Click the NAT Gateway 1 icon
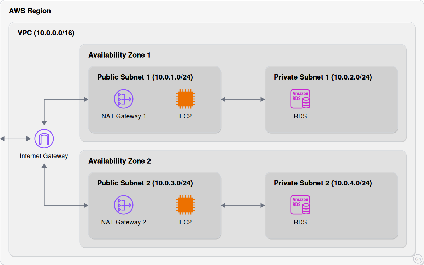424x265 pixels. click(124, 99)
